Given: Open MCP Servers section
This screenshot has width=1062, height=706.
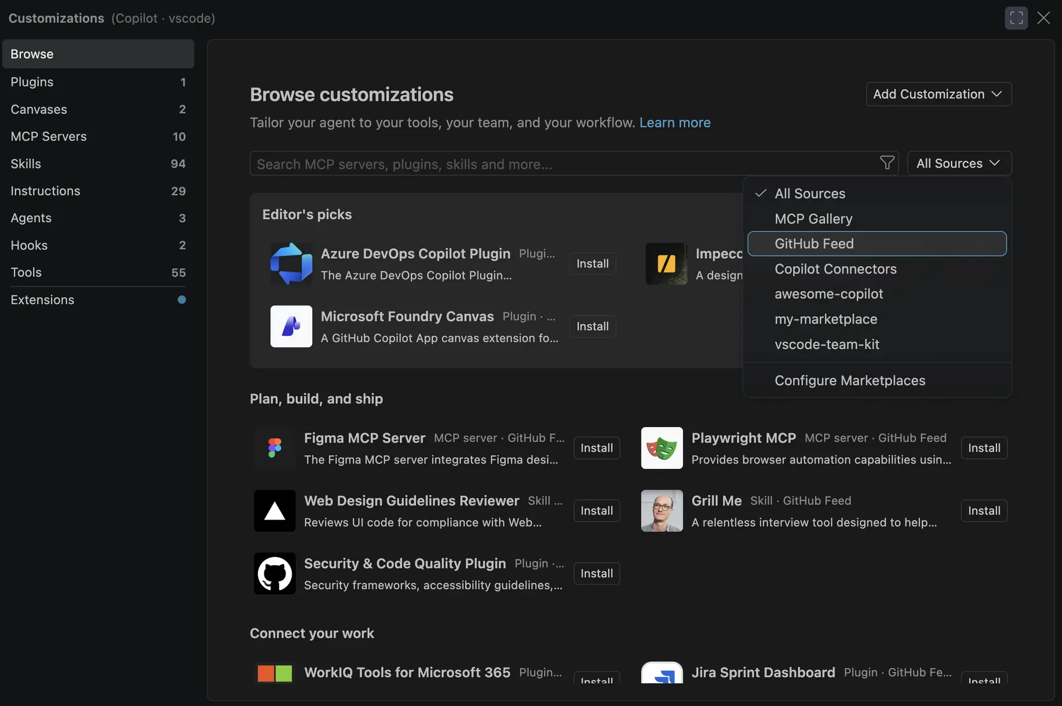Looking at the screenshot, I should coord(98,137).
